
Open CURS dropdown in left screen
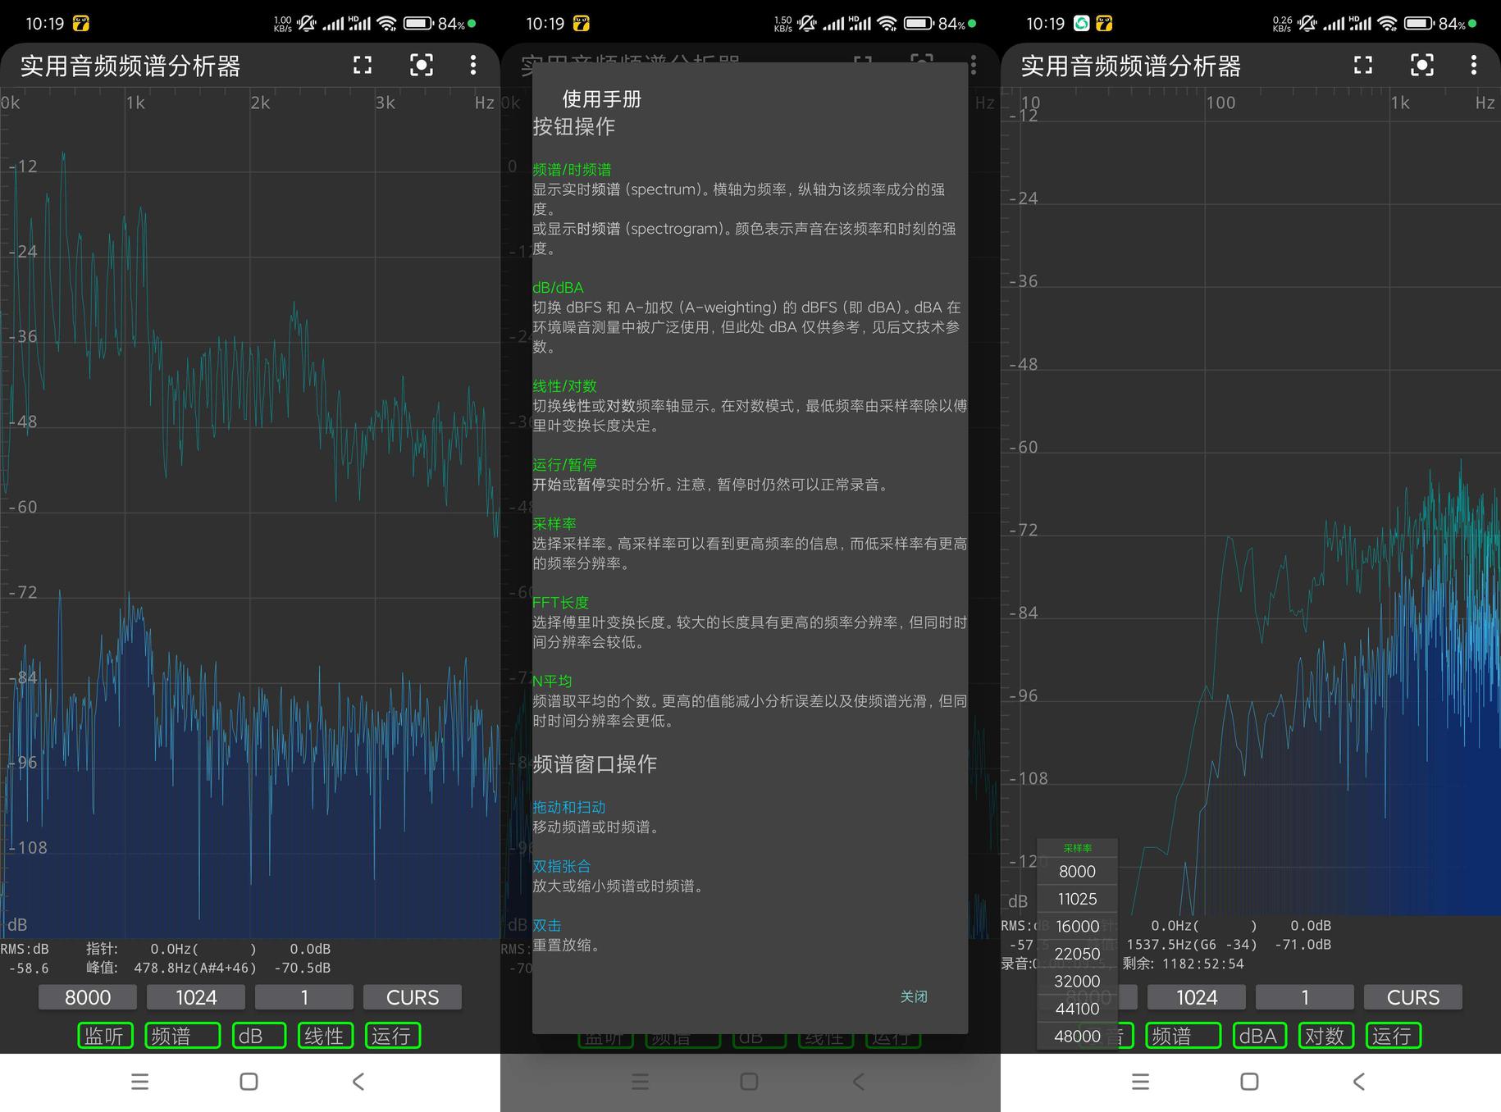pos(413,997)
